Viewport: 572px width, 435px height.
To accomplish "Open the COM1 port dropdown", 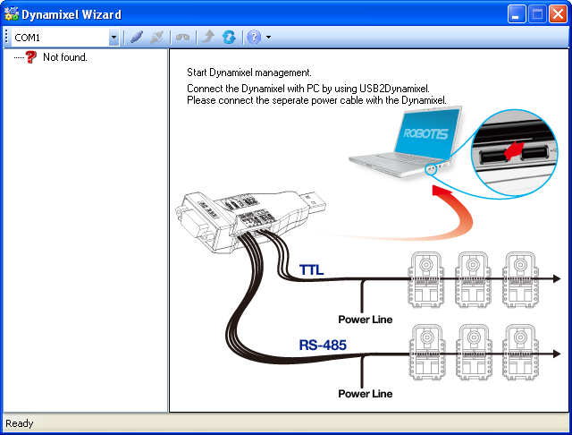I will (114, 38).
